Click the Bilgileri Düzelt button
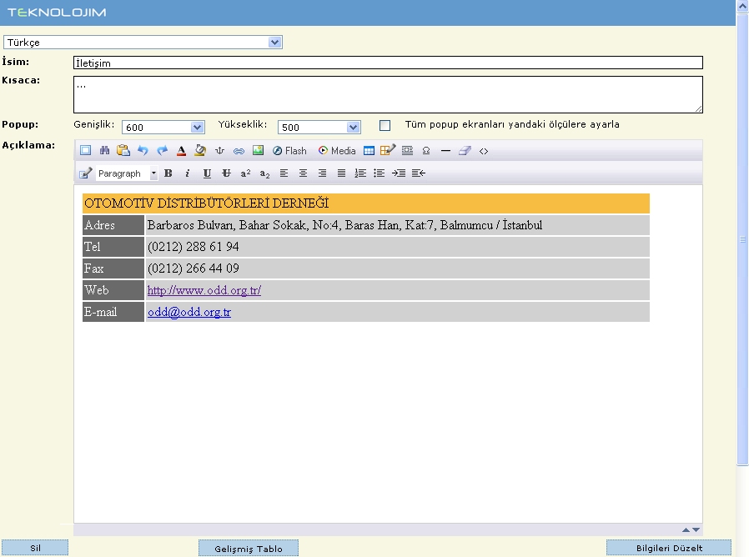Viewport: 749px width, 557px height. point(669,548)
